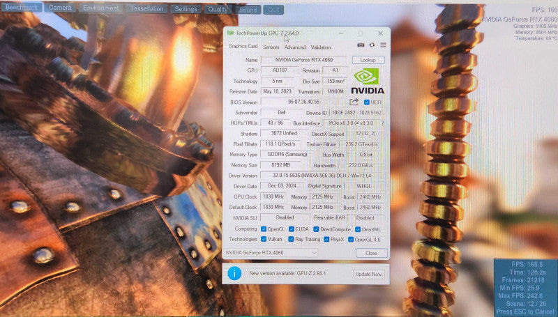The height and width of the screenshot is (317, 558).
Task: Toggle the UEFI checkbox
Action: [367, 102]
